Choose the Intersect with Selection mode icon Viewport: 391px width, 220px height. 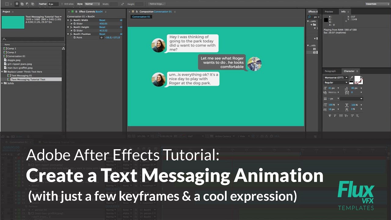coord(32,4)
